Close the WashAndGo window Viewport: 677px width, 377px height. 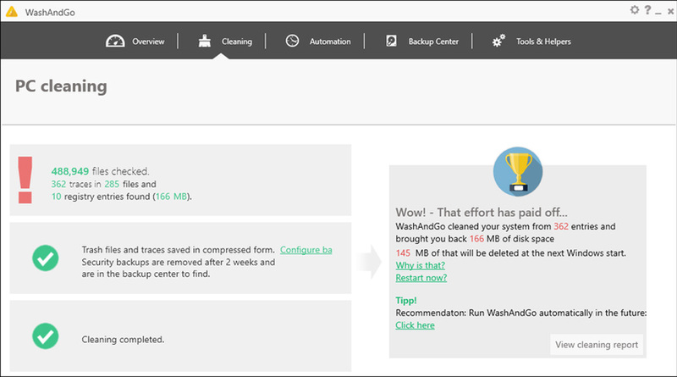tap(670, 12)
